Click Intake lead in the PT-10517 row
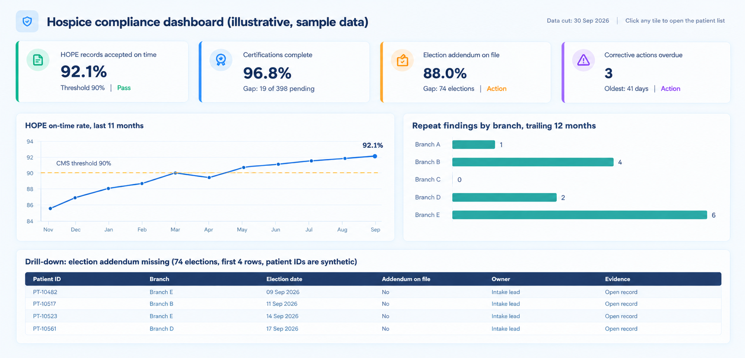This screenshot has height=358, width=745. (505, 304)
